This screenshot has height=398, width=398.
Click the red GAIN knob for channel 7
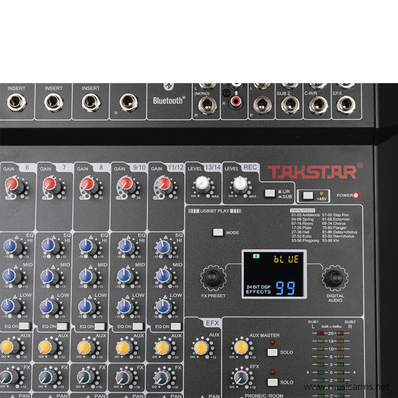(50, 183)
